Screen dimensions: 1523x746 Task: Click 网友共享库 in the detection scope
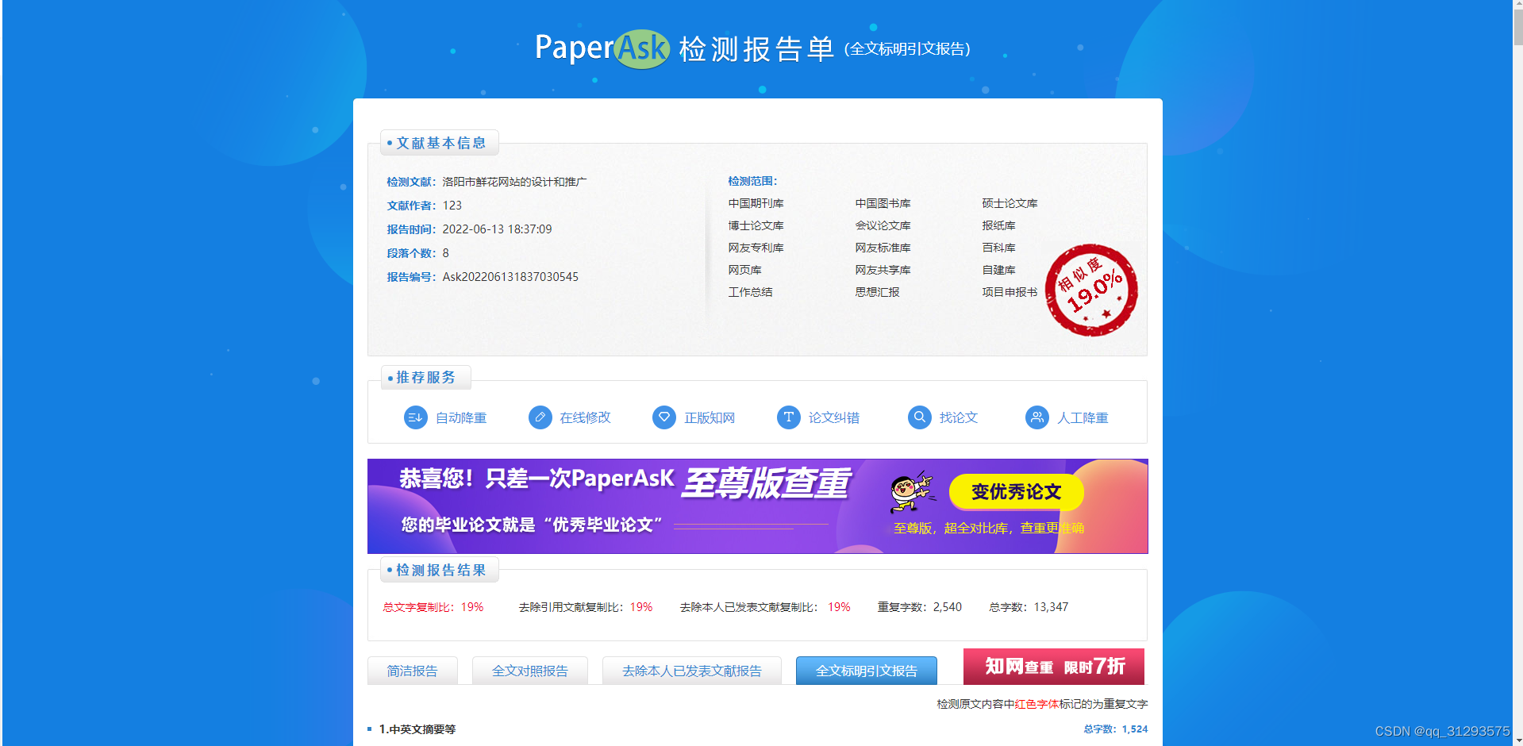click(x=883, y=271)
